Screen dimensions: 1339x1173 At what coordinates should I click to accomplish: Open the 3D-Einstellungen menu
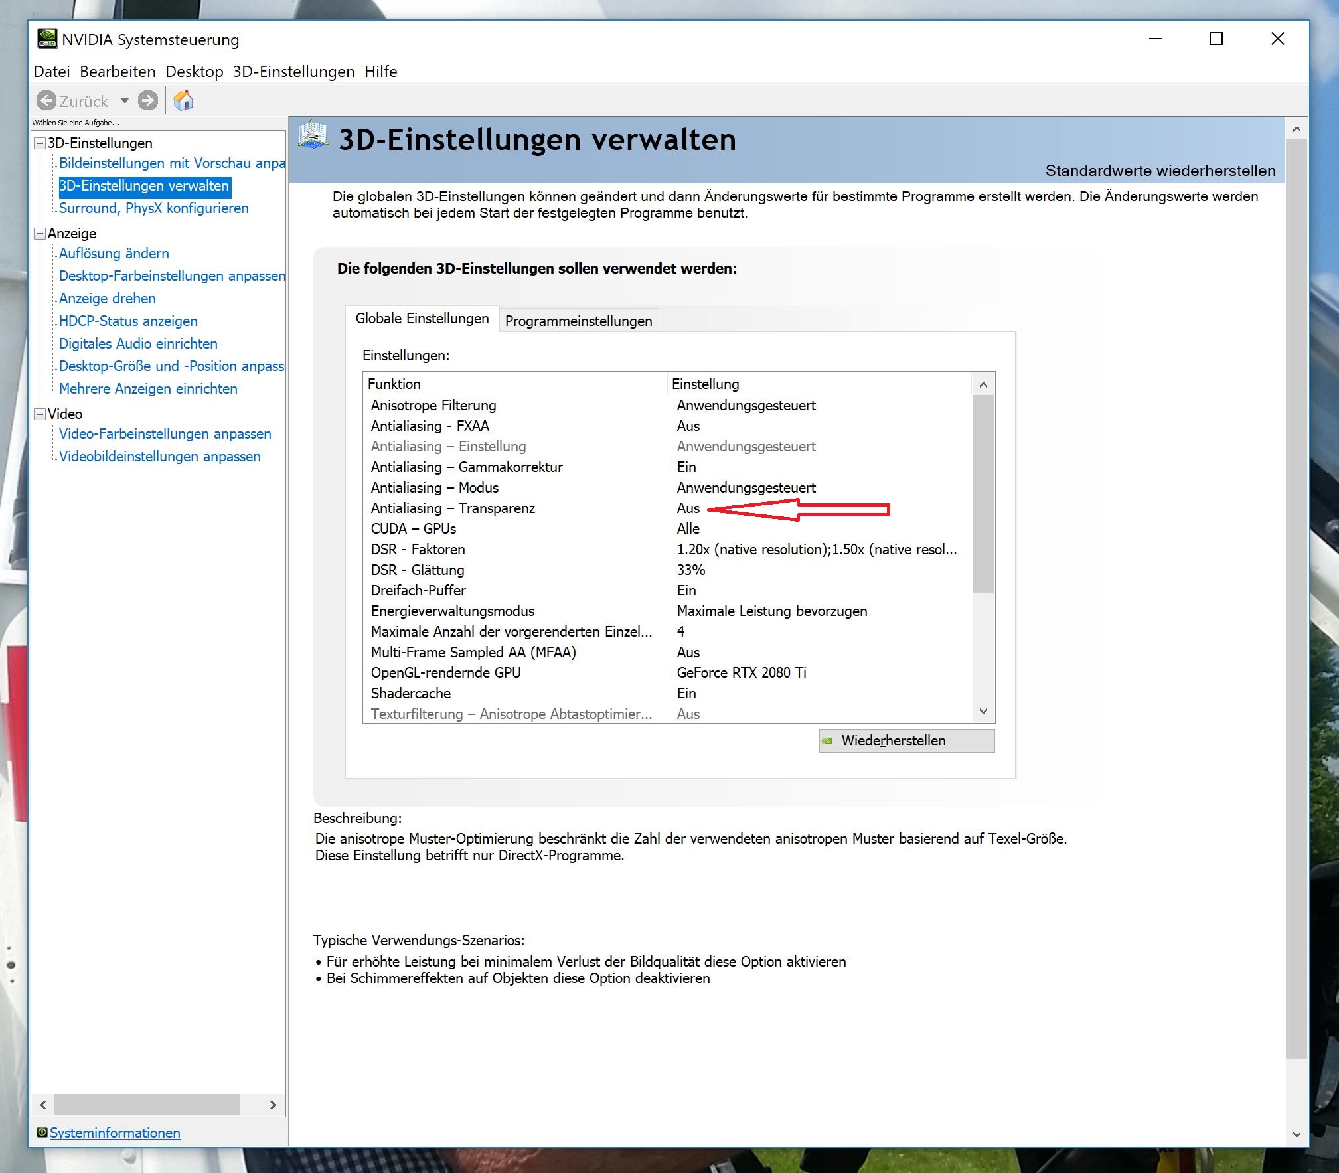pos(294,72)
